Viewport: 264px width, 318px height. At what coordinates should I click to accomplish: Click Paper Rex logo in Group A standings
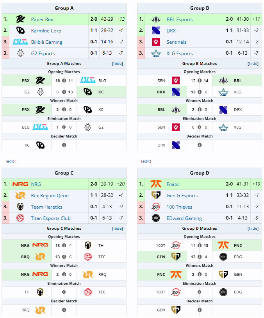(20, 19)
